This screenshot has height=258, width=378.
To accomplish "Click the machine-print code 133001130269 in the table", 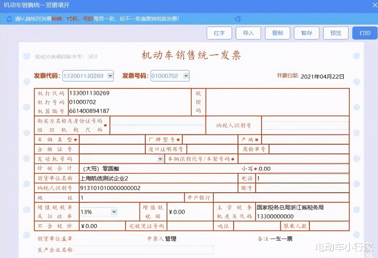I will [89, 93].
